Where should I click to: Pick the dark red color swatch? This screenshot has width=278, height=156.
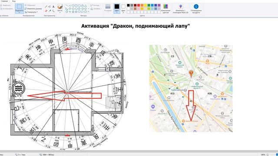coord(135,5)
